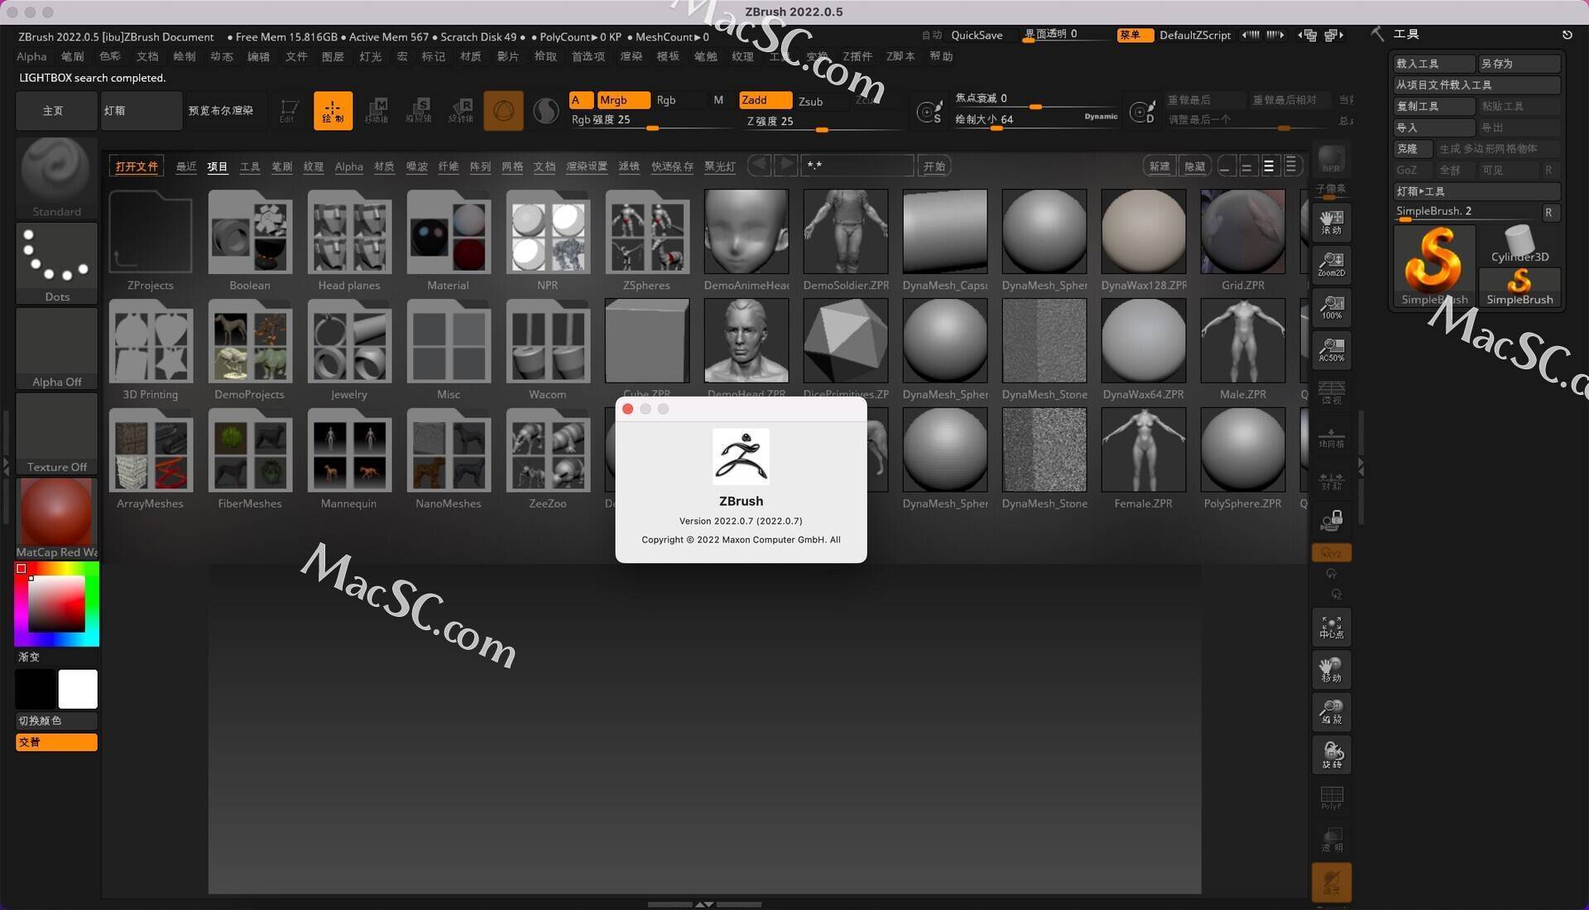Click the Frame center (中心点) icon
The image size is (1589, 910).
coord(1332,628)
